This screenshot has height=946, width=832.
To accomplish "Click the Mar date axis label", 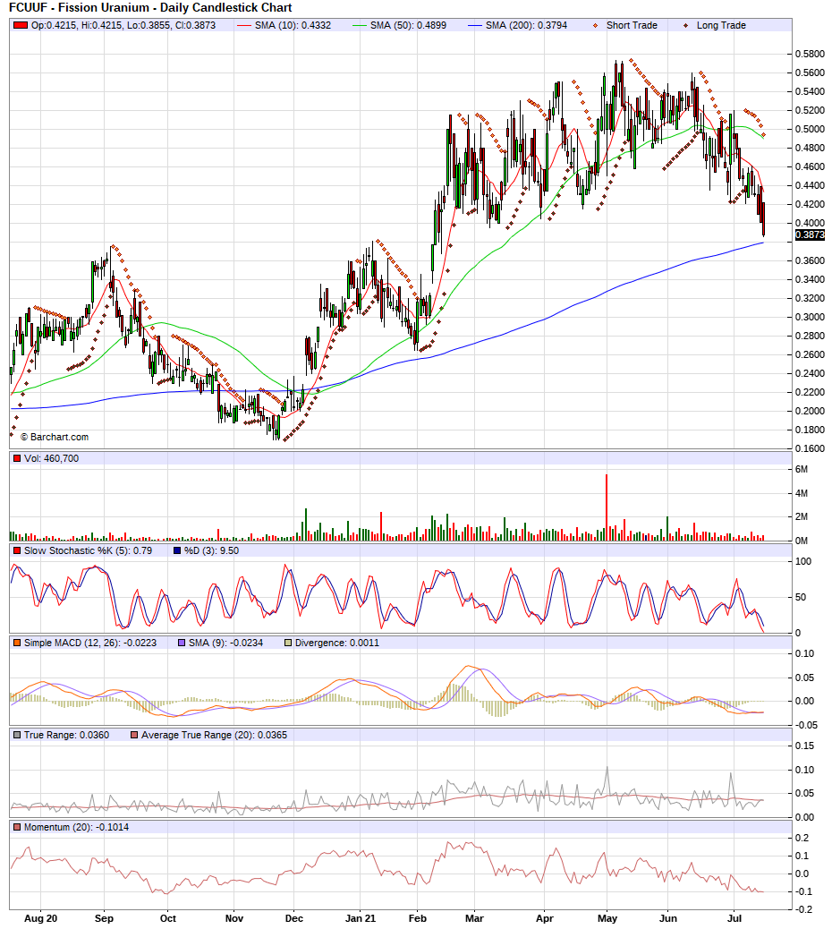I will click(x=474, y=919).
